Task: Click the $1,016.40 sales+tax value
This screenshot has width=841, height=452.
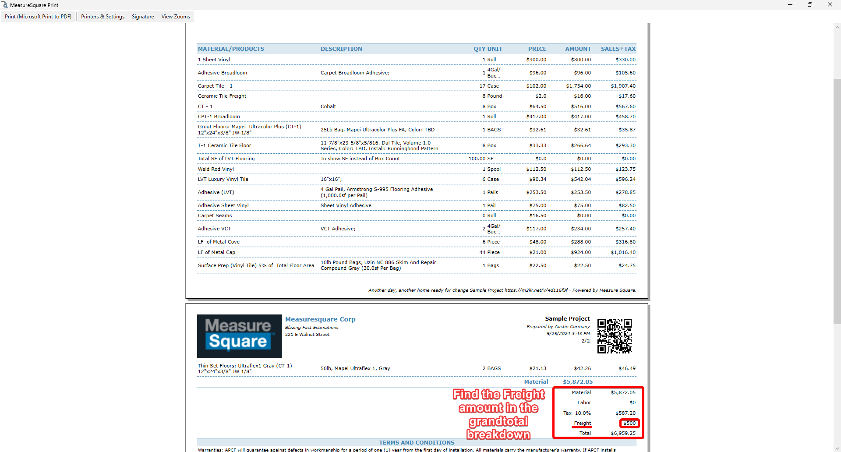Action: [x=623, y=252]
